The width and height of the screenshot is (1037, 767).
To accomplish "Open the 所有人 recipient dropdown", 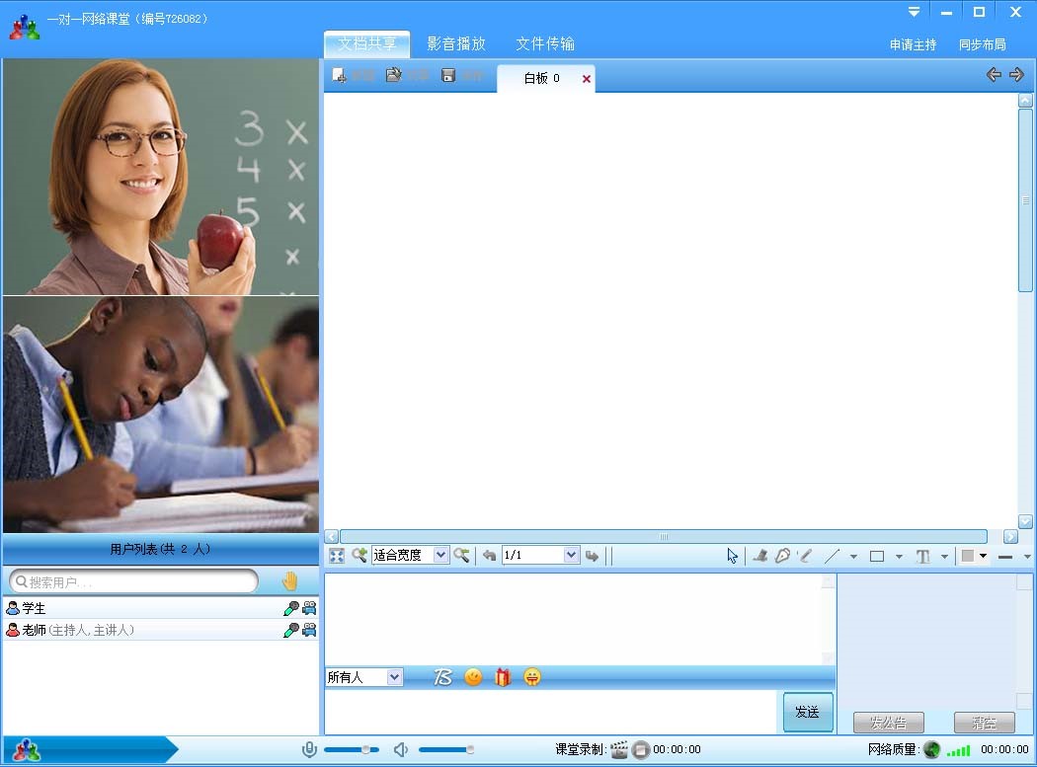I will (x=394, y=676).
